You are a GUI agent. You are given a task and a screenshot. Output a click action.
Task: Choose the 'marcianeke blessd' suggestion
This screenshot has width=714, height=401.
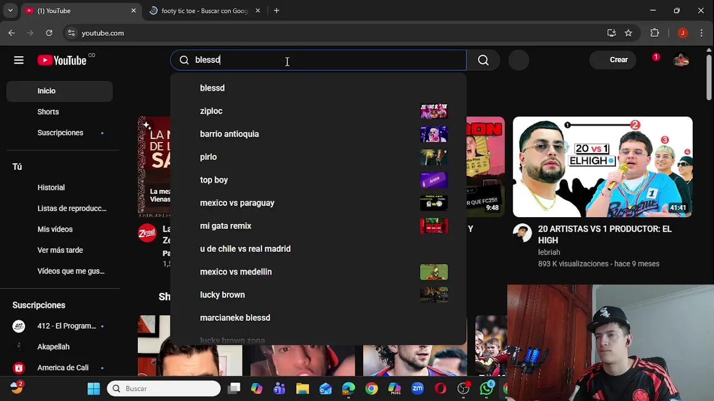[318, 317]
